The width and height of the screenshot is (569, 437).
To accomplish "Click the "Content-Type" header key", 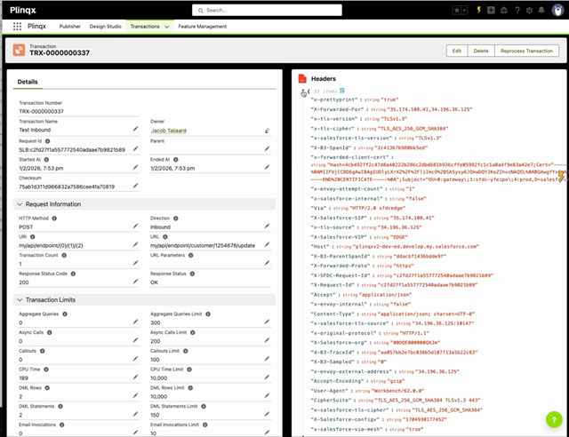I will (332, 314).
